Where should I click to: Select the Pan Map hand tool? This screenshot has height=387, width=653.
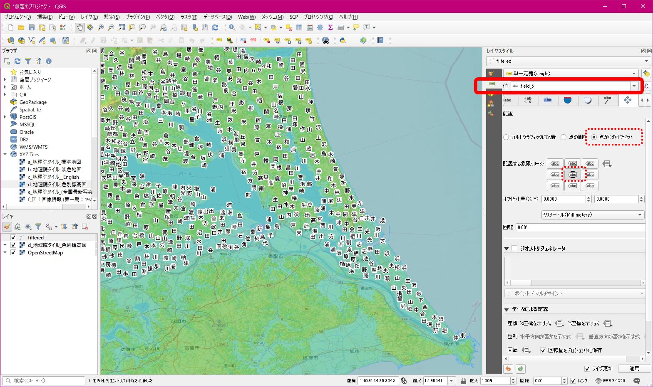(x=79, y=27)
